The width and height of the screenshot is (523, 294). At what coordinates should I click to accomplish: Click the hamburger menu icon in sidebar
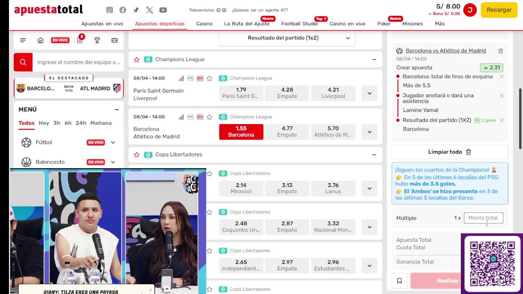[x=23, y=40]
